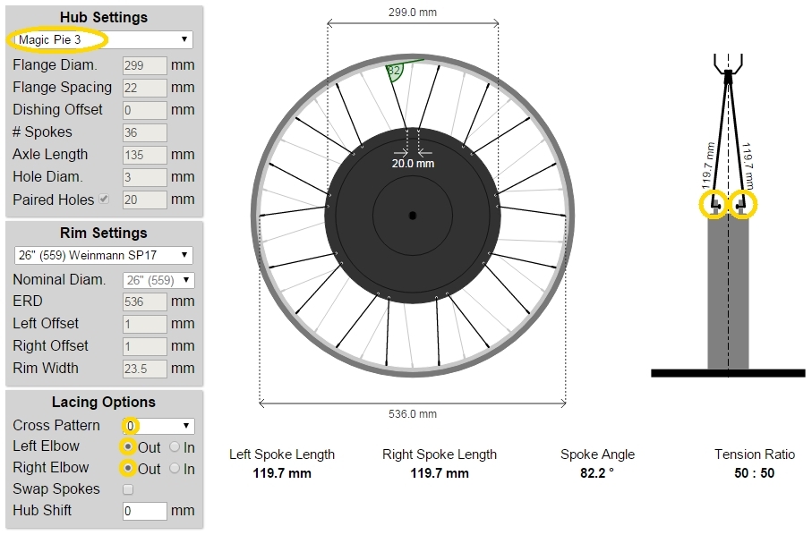Click the hub center dot in the wheel diagram
This screenshot has height=535, width=812.
[x=413, y=215]
